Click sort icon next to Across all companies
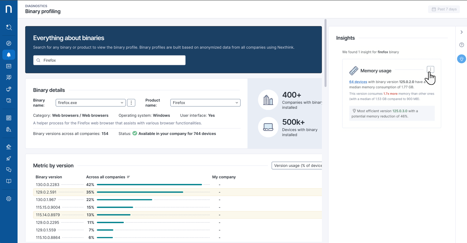This screenshot has width=467, height=243. point(129,177)
